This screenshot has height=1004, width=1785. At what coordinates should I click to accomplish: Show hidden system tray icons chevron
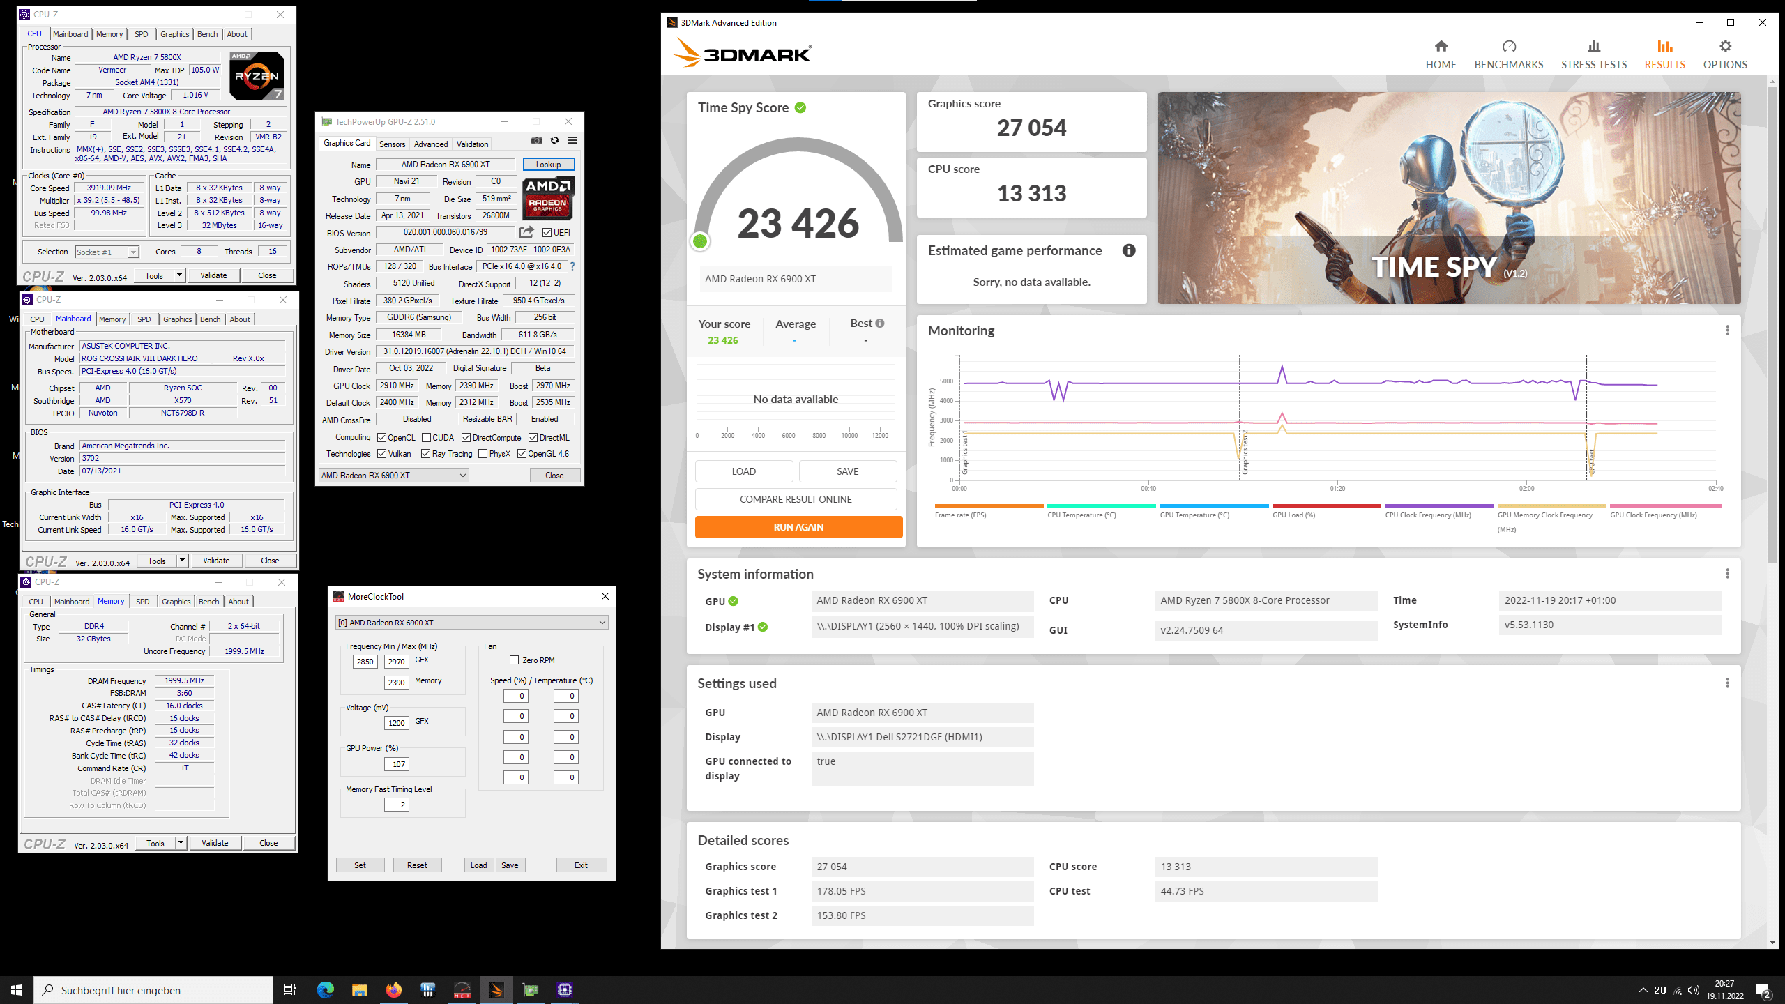click(x=1643, y=990)
